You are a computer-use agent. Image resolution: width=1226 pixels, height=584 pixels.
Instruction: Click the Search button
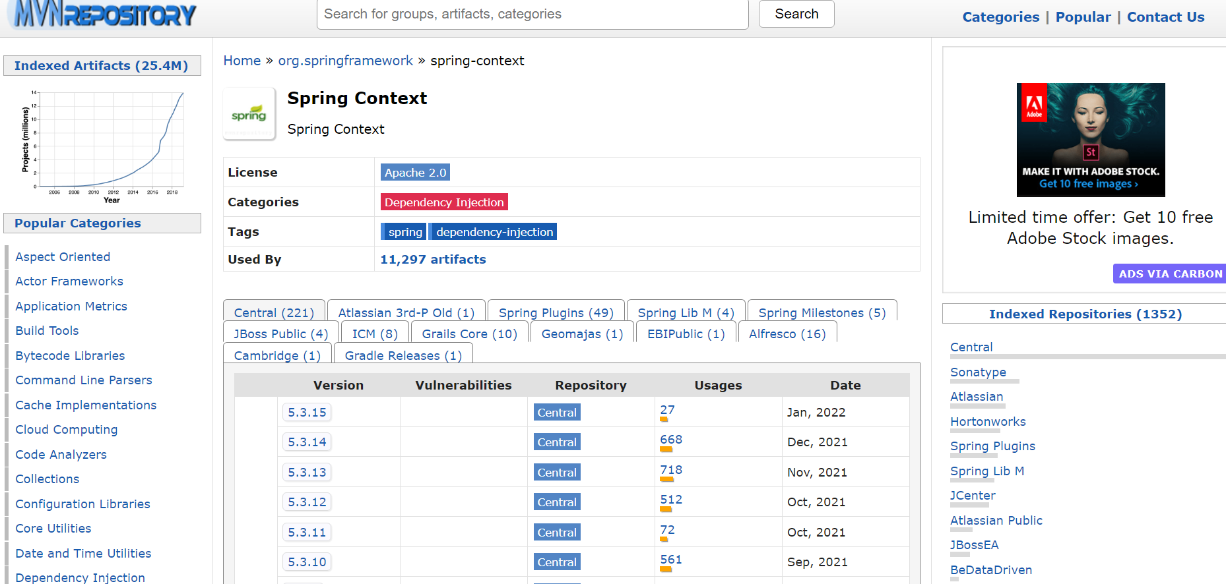pos(796,14)
